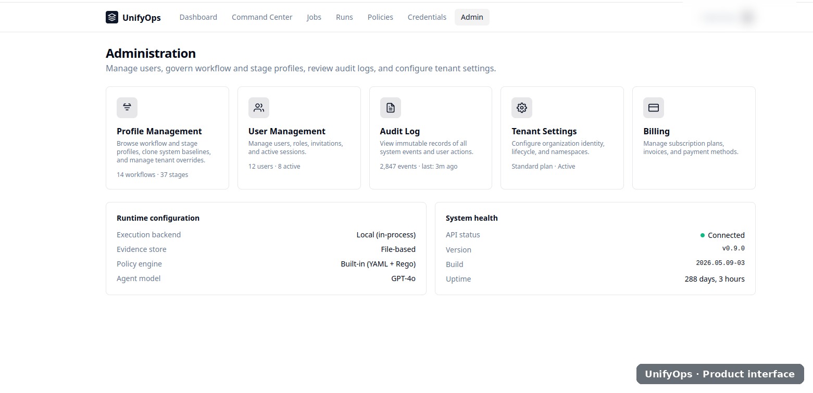Image resolution: width=813 pixels, height=393 pixels.
Task: Click the Administration page heading
Action: (151, 53)
